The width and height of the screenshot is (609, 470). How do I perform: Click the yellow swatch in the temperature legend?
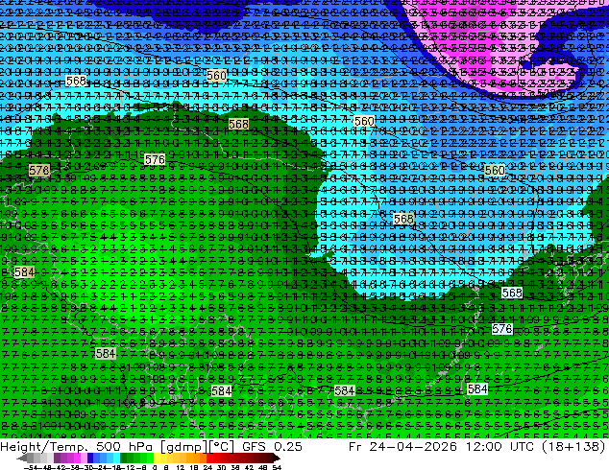[x=157, y=458]
